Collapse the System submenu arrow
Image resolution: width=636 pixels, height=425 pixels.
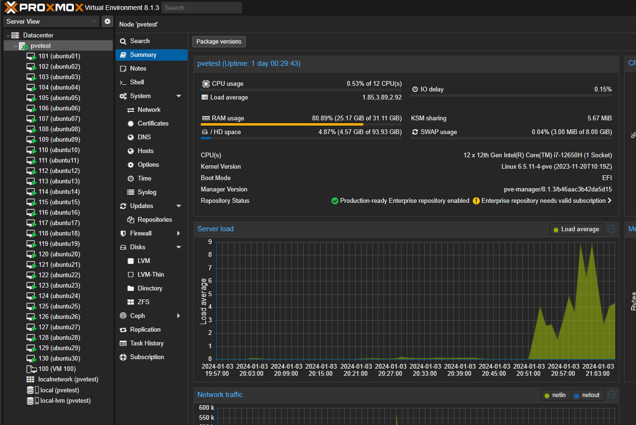(179, 96)
